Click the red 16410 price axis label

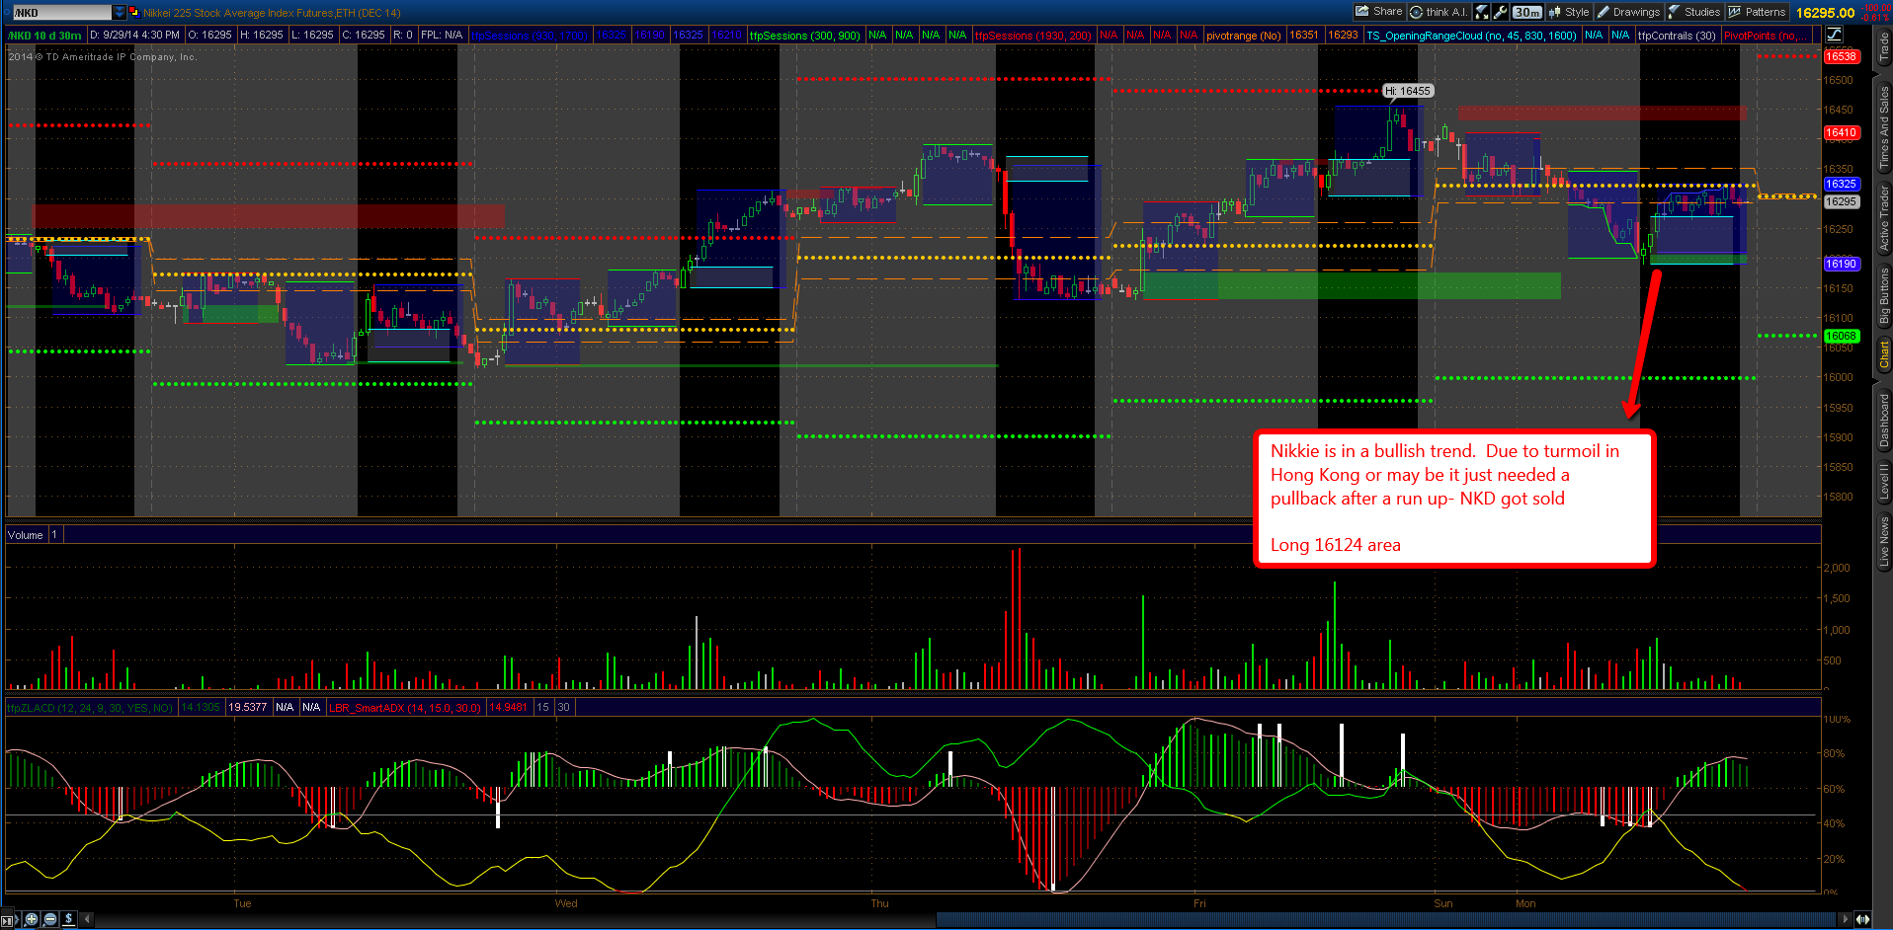pyautogui.click(x=1841, y=132)
